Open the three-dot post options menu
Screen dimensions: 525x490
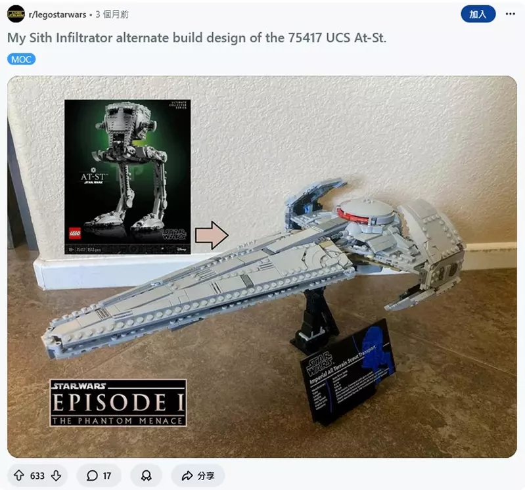(510, 14)
